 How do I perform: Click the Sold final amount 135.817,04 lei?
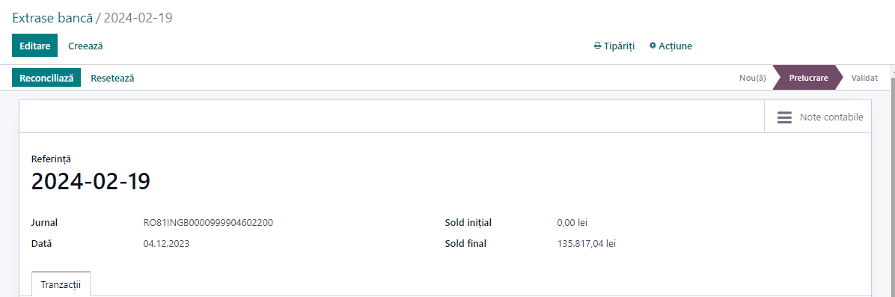pyautogui.click(x=586, y=244)
